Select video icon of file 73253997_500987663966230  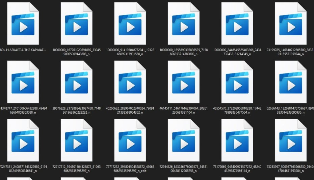pos(291,140)
